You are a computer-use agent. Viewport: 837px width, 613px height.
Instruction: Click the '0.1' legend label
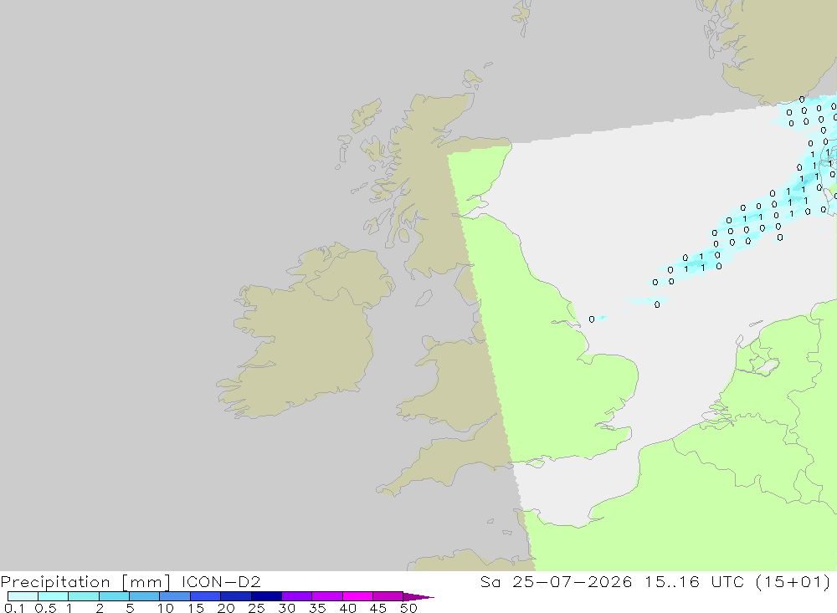coord(14,608)
